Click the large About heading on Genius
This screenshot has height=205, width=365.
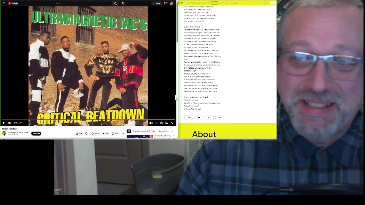coord(204,134)
